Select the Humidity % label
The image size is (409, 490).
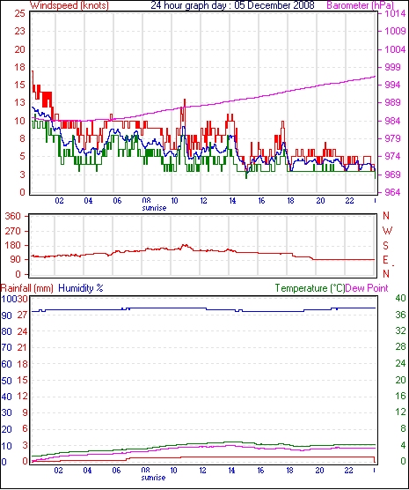(x=81, y=288)
